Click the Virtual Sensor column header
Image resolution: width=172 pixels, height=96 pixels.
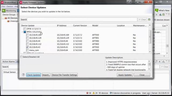click(10, 72)
